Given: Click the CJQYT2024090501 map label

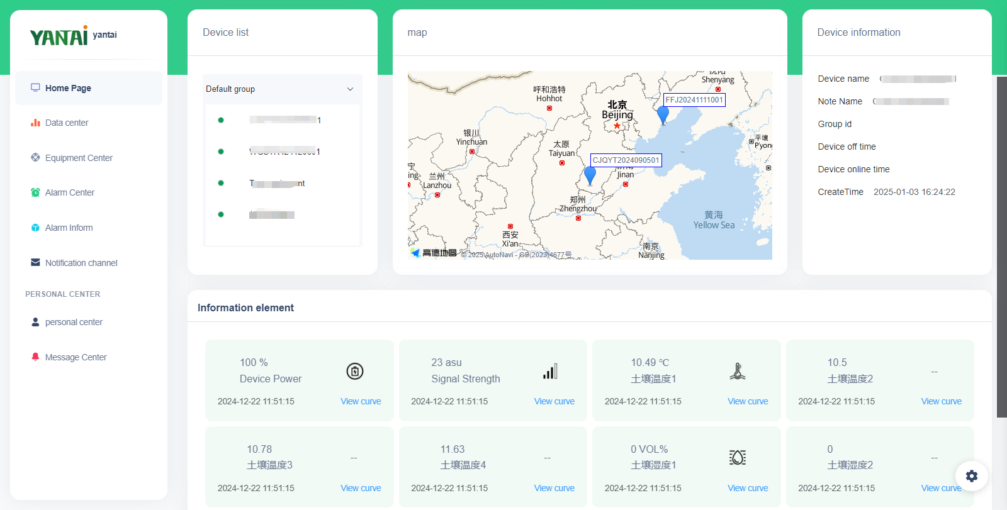Looking at the screenshot, I should [x=626, y=160].
